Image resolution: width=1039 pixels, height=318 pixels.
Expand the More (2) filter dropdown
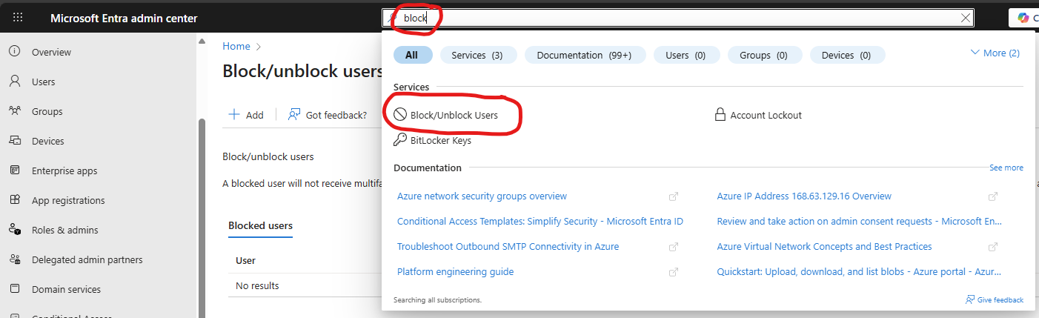995,53
